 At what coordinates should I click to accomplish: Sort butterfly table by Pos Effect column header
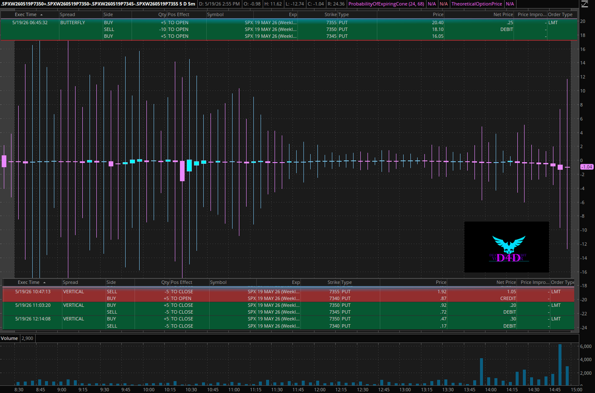pos(178,15)
